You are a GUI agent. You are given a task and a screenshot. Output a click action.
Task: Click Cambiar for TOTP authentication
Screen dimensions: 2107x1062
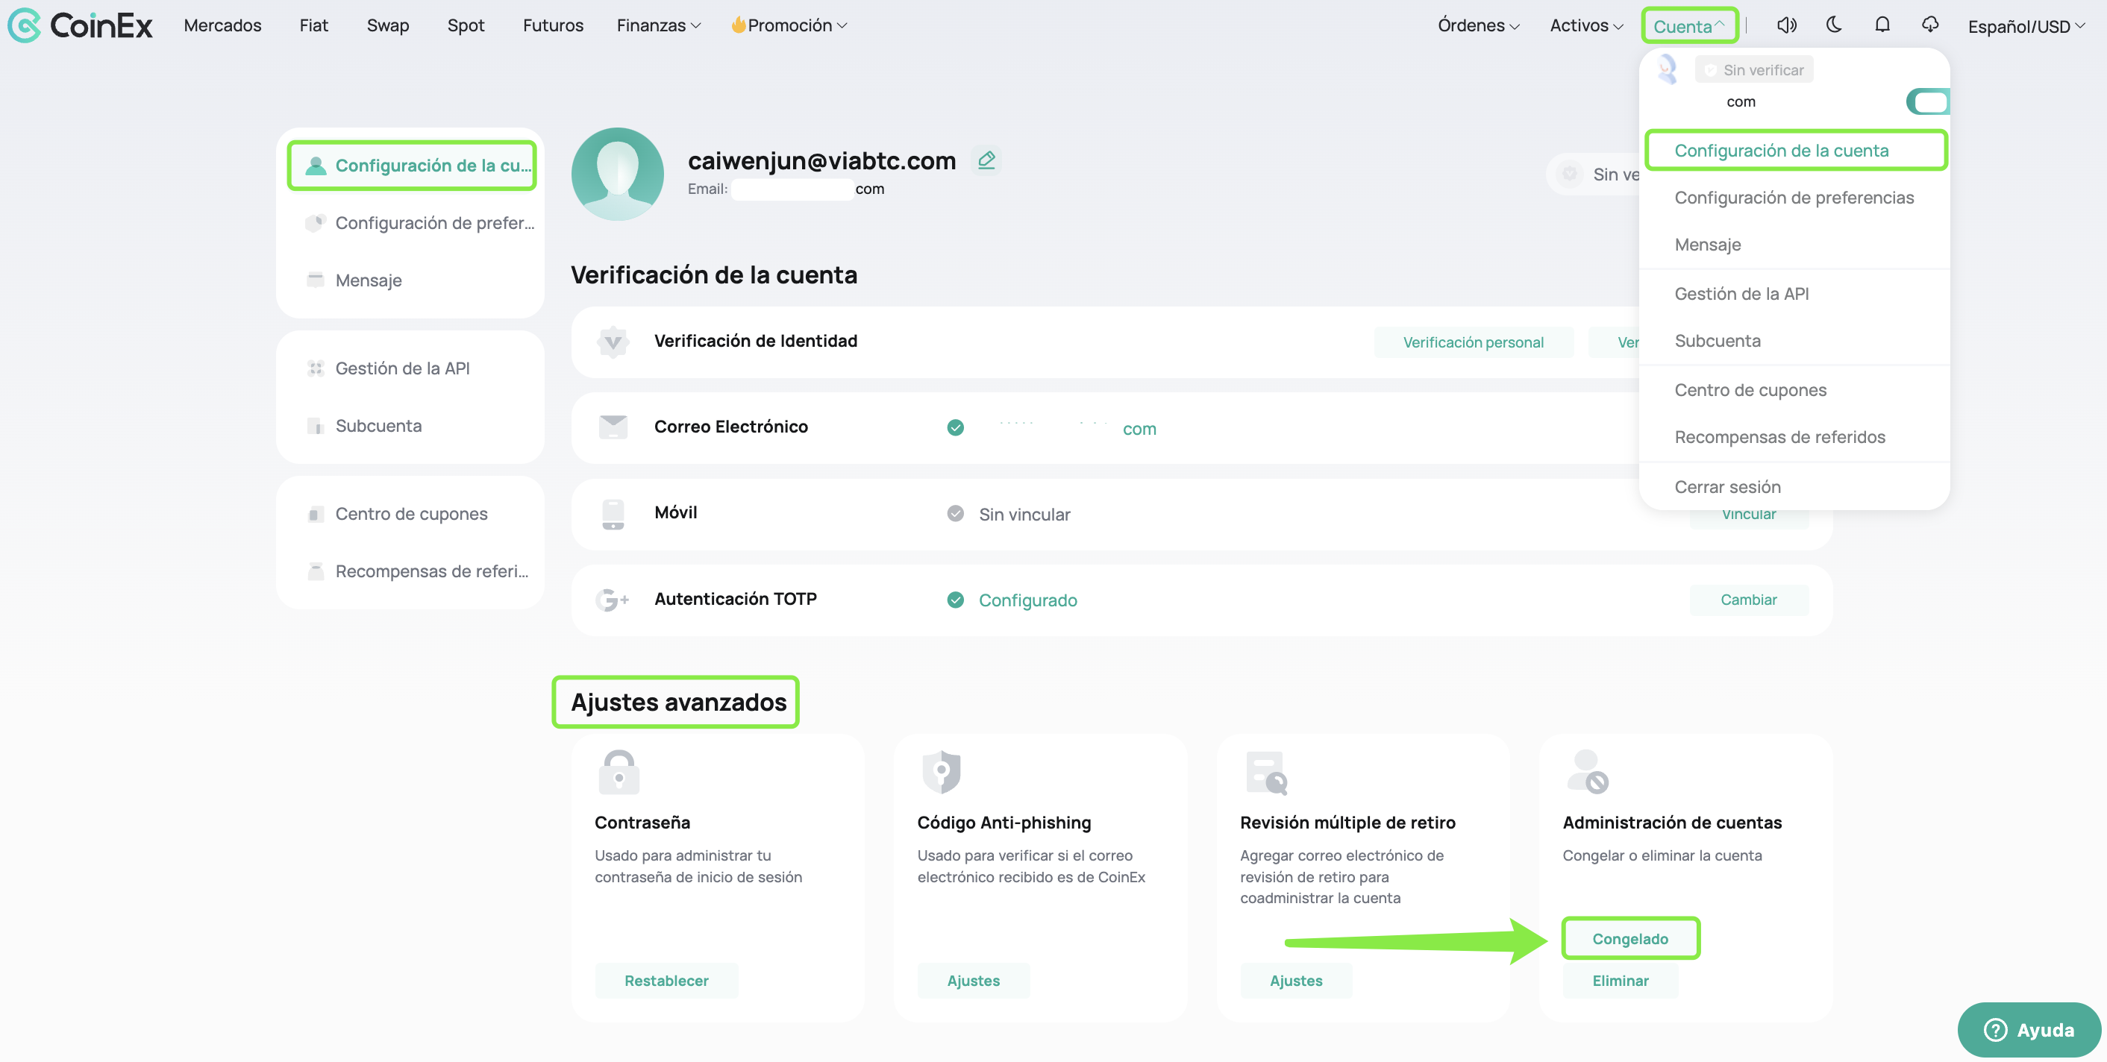(x=1749, y=600)
